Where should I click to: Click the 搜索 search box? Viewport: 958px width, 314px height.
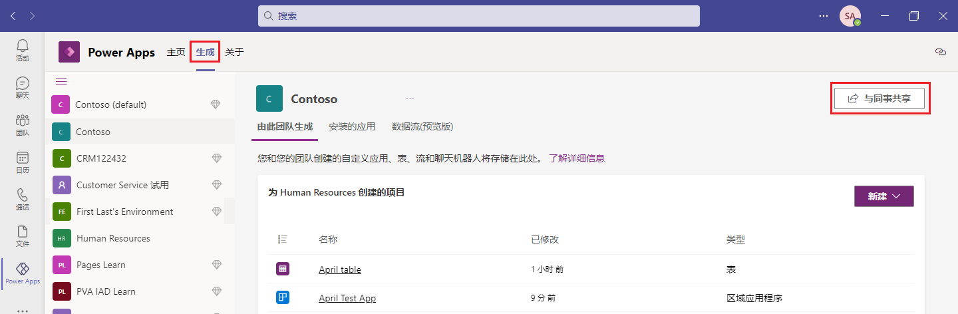[x=479, y=16]
